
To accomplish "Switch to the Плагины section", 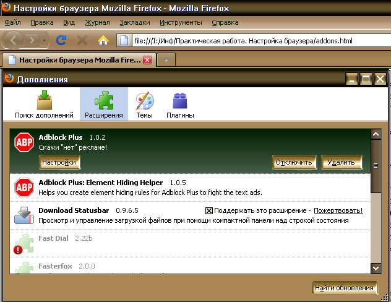I will [x=180, y=104].
